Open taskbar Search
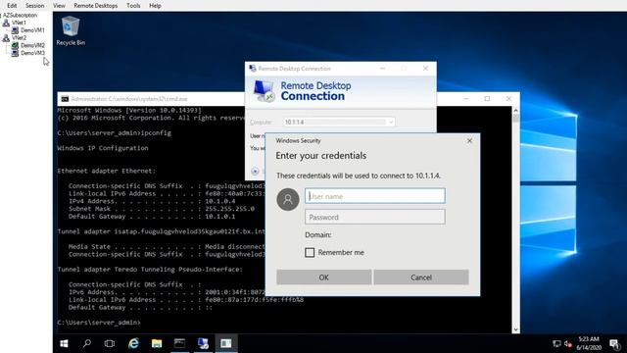 pos(87,343)
